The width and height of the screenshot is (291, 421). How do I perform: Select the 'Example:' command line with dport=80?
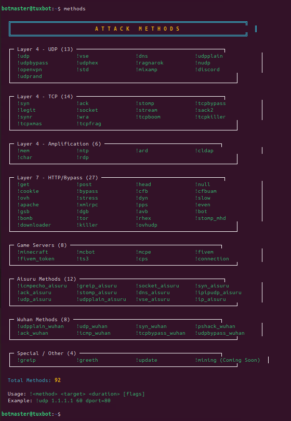coord(59,401)
